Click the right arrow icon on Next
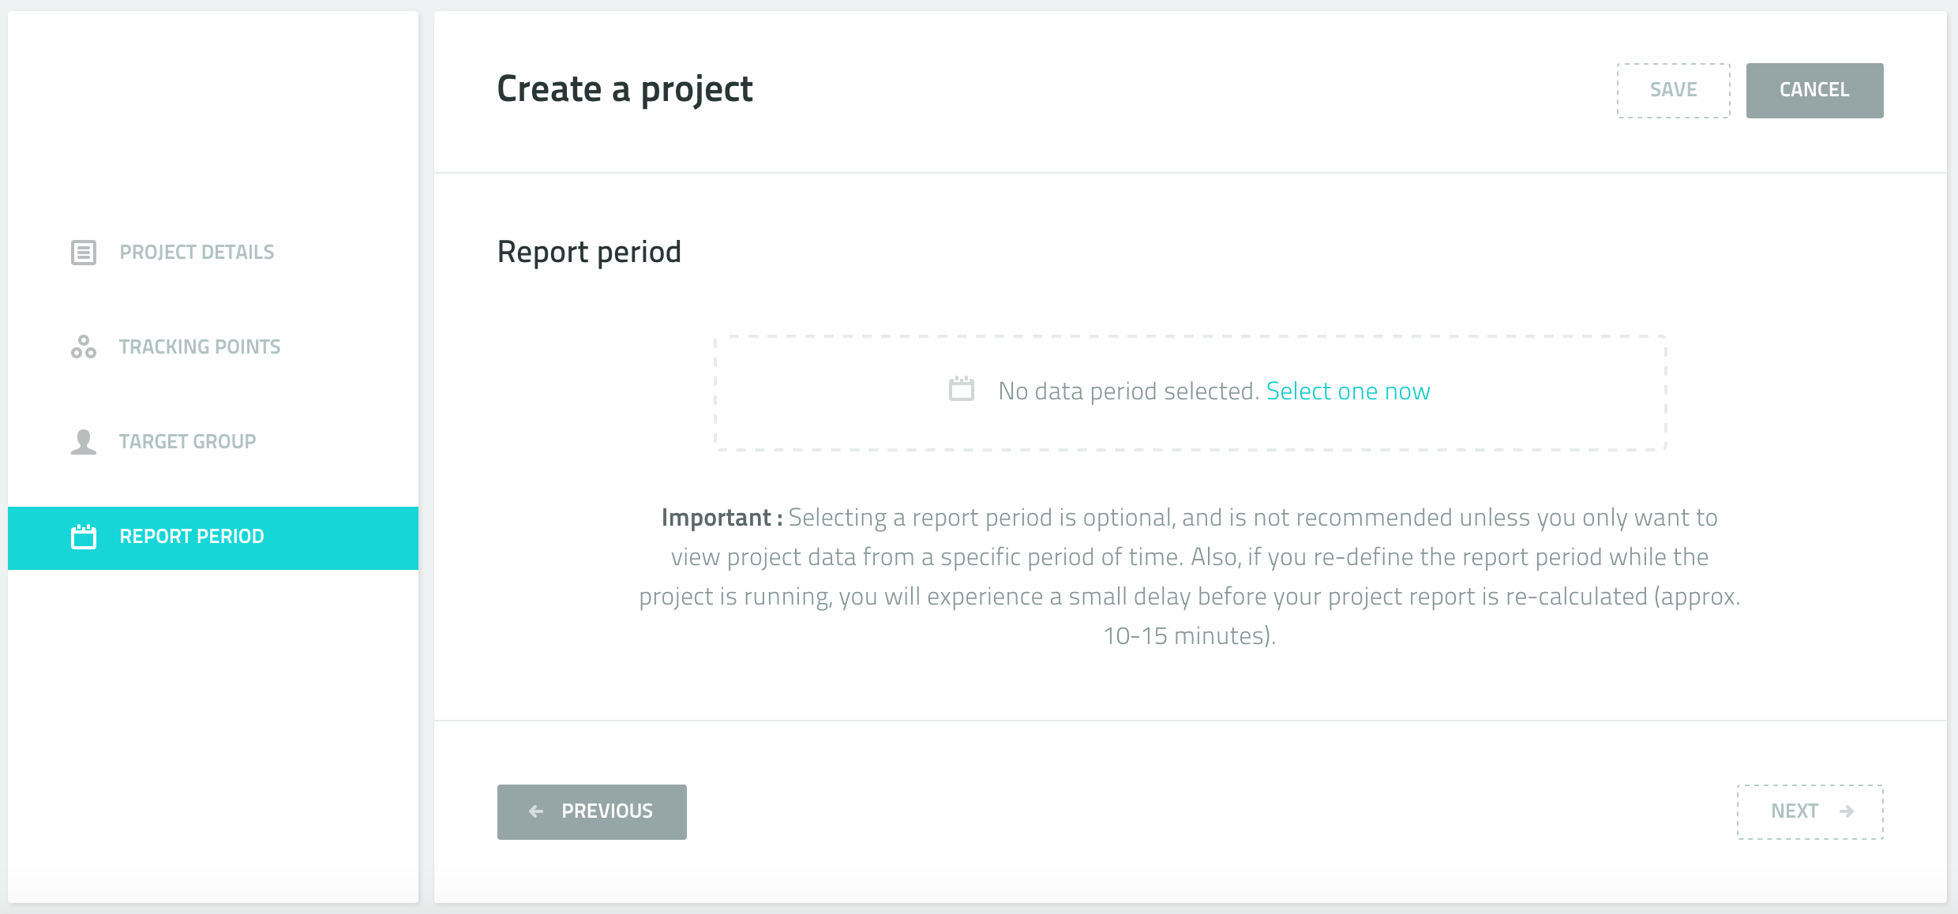 click(x=1847, y=811)
